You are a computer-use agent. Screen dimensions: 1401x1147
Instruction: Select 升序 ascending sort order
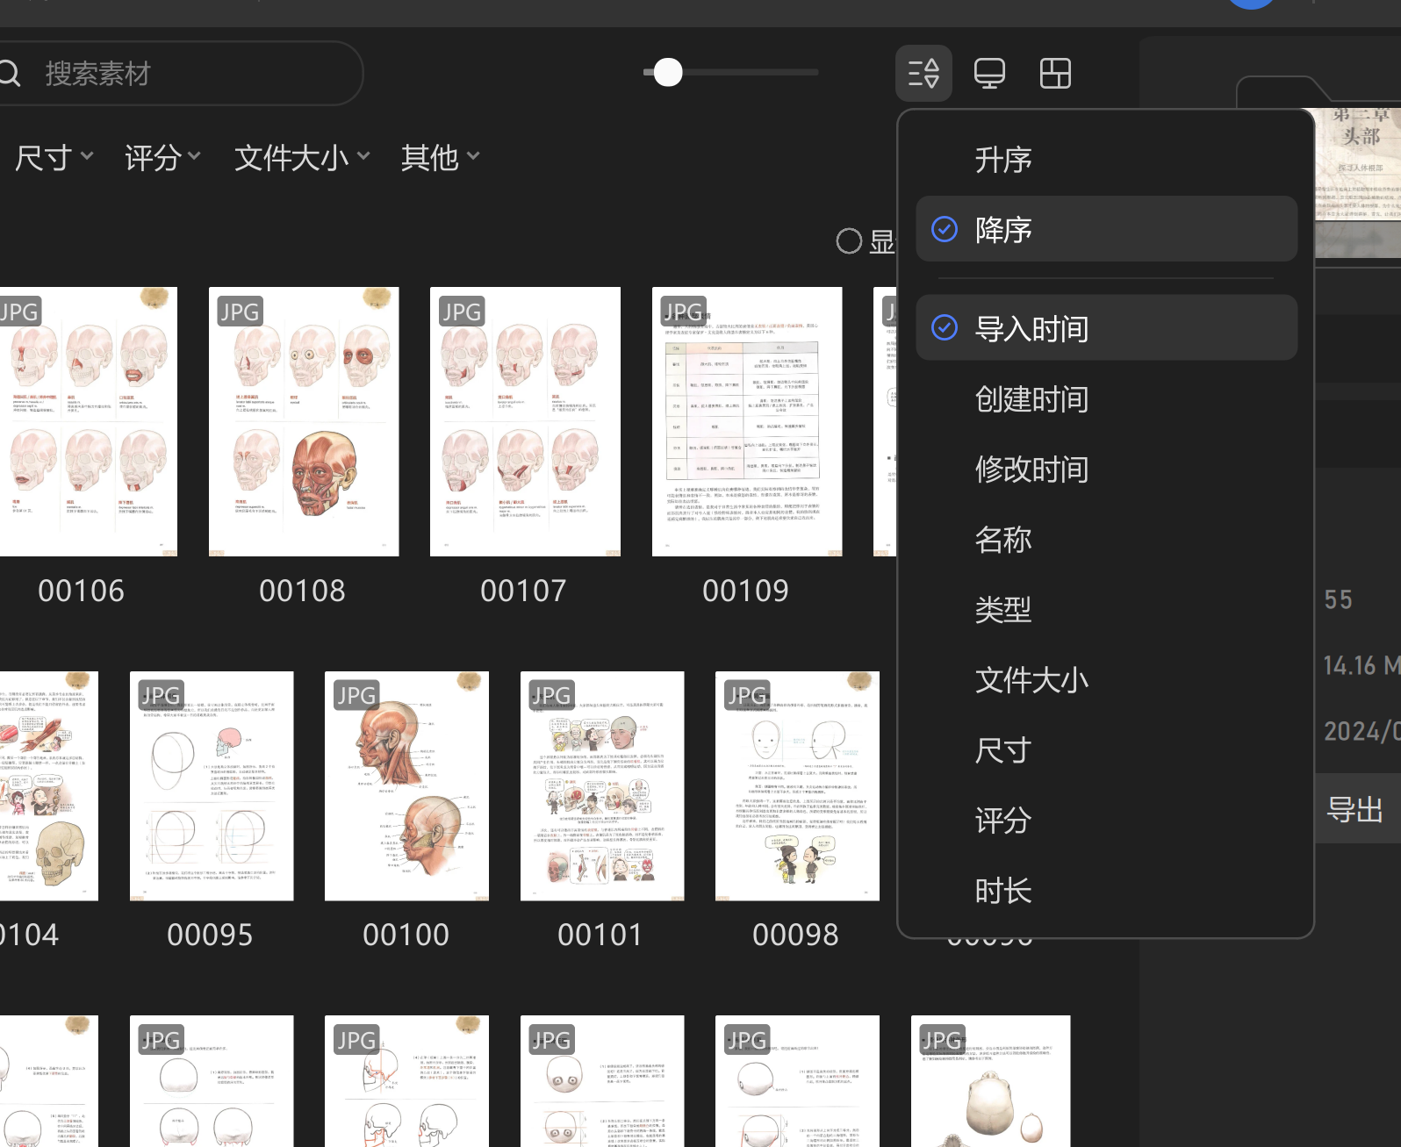coord(1106,160)
